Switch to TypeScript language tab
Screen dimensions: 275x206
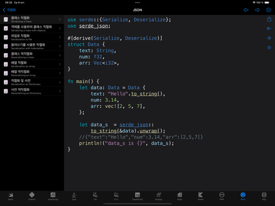tap(137, 196)
